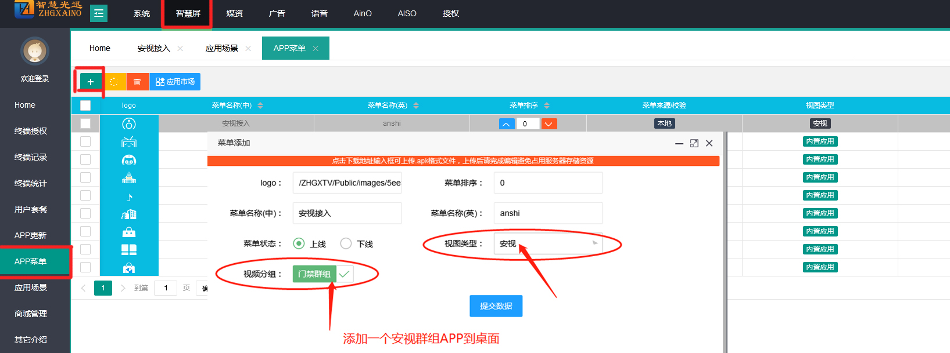
Task: Sort by 菜单名称(中) column arrows
Action: (260, 105)
